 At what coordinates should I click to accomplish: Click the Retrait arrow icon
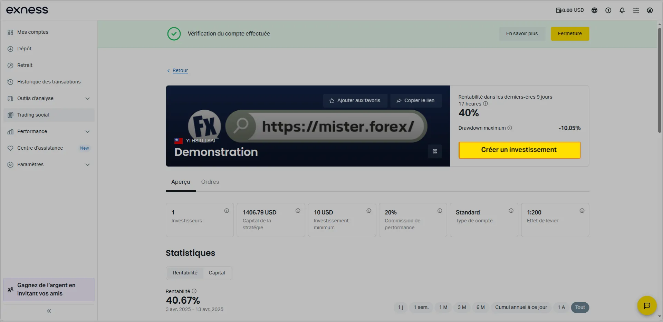10,66
